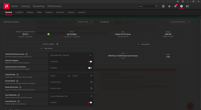Show help for Snap Settings
The width and height of the screenshot is (201, 110).
[x=17, y=75]
